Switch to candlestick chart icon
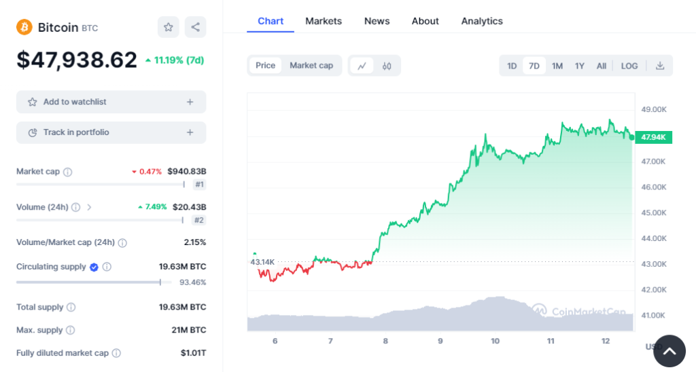Viewport: 696px width, 372px height. pyautogui.click(x=387, y=66)
